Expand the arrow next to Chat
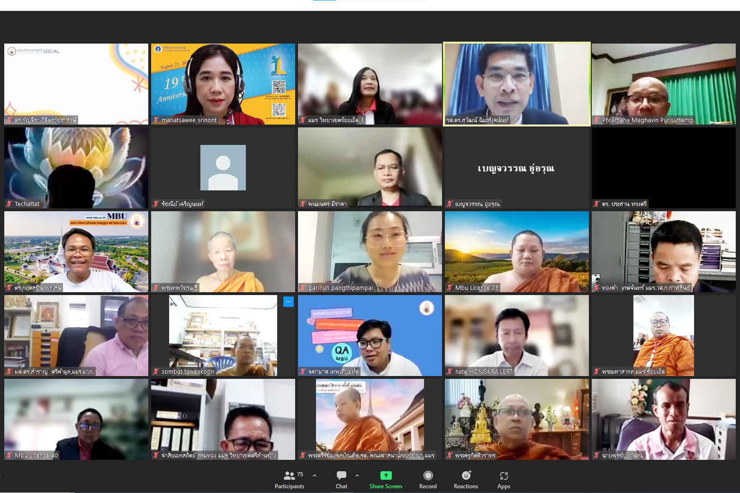Viewport: 740px width, 493px height. click(x=357, y=475)
